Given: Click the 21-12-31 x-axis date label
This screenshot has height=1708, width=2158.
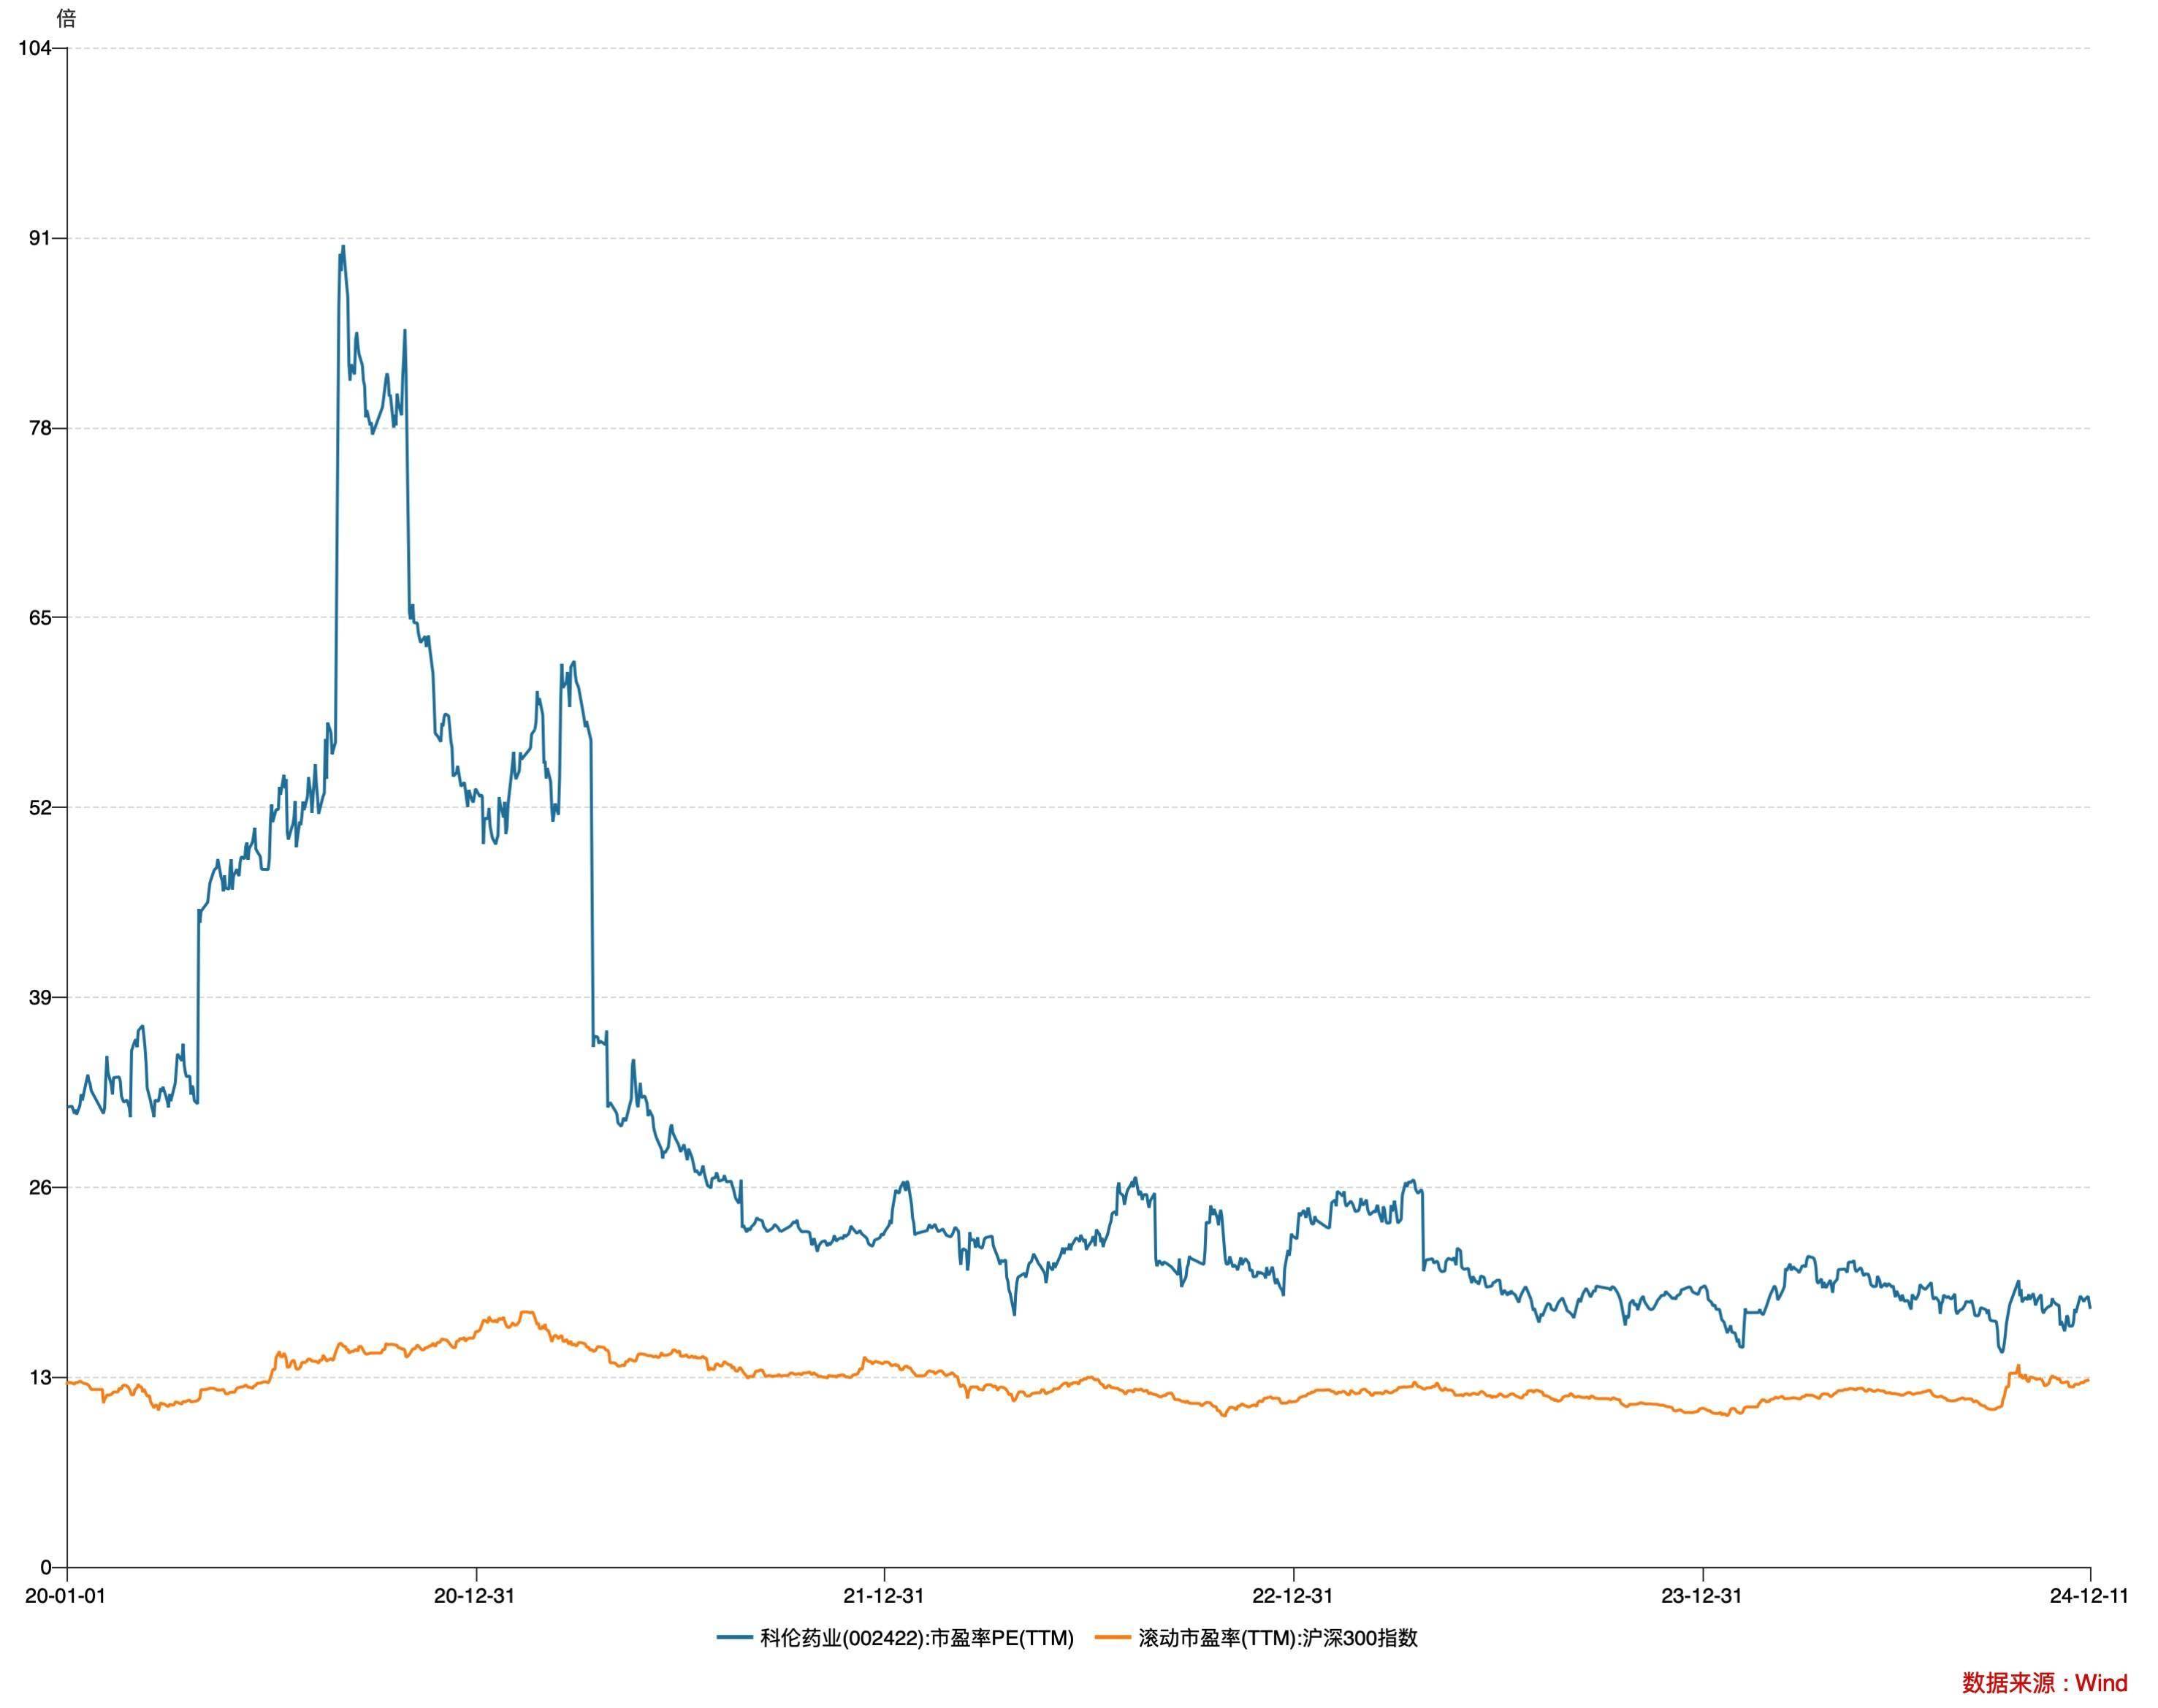Looking at the screenshot, I should tap(884, 1596).
